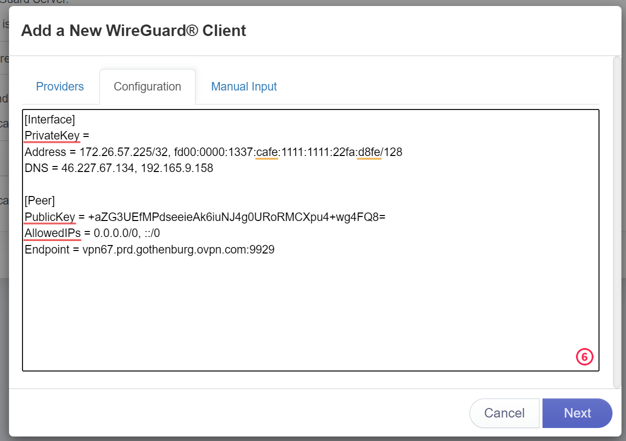The image size is (626, 441).
Task: Click the dialog's vertical scrollbar
Action: pos(617,222)
